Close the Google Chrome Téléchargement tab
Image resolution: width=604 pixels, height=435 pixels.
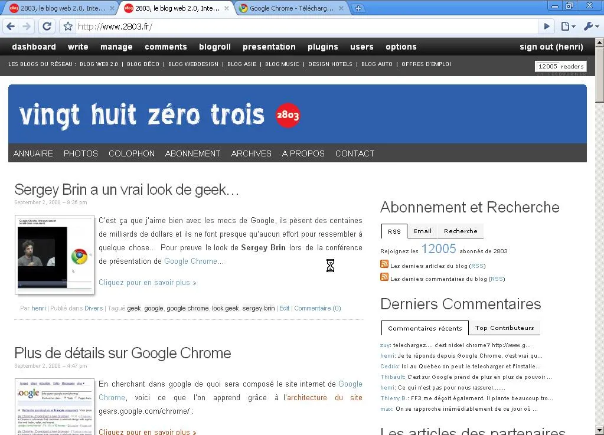(341, 8)
